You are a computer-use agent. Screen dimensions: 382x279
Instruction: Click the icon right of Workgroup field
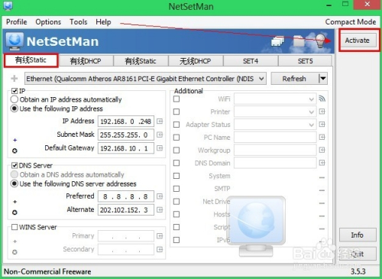click(322, 150)
